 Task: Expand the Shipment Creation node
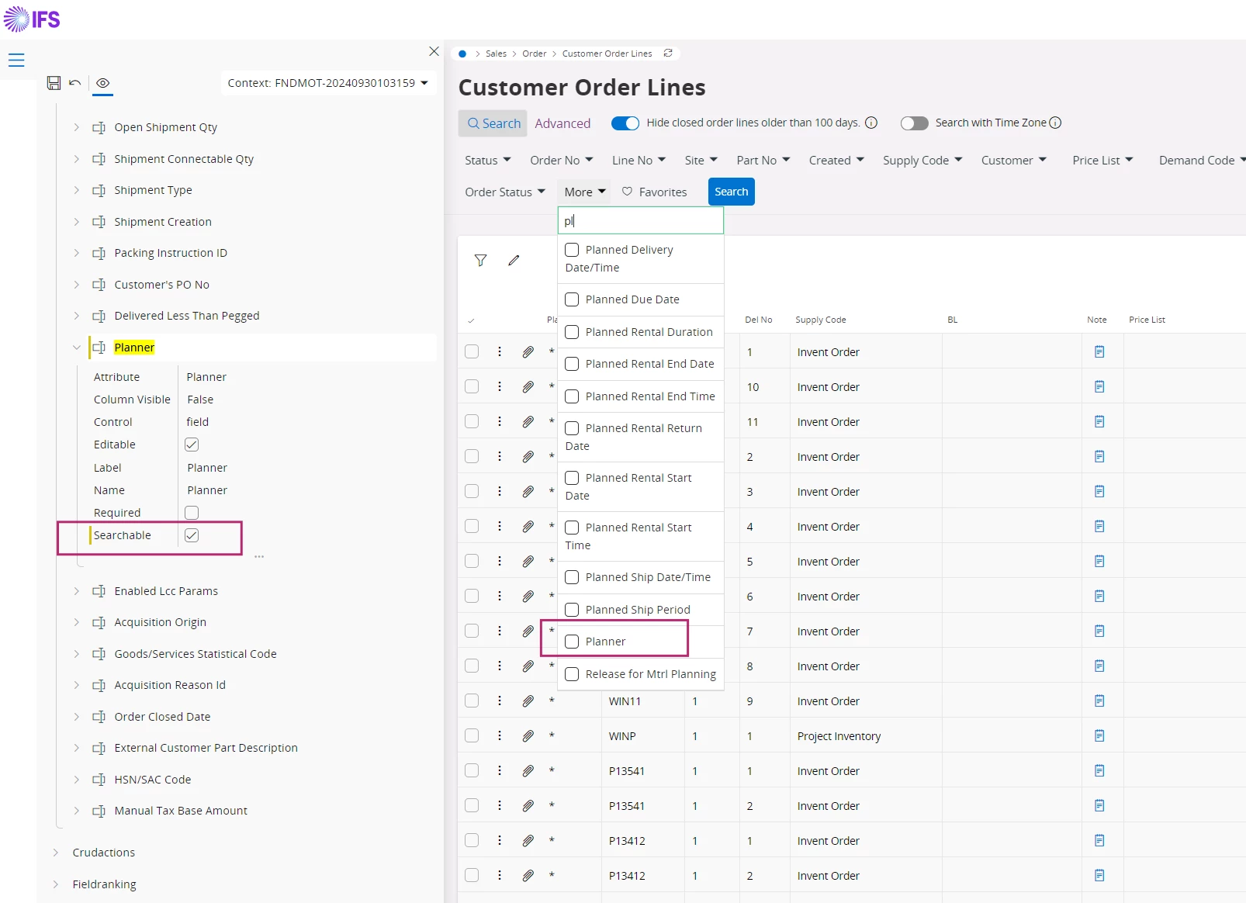[76, 222]
